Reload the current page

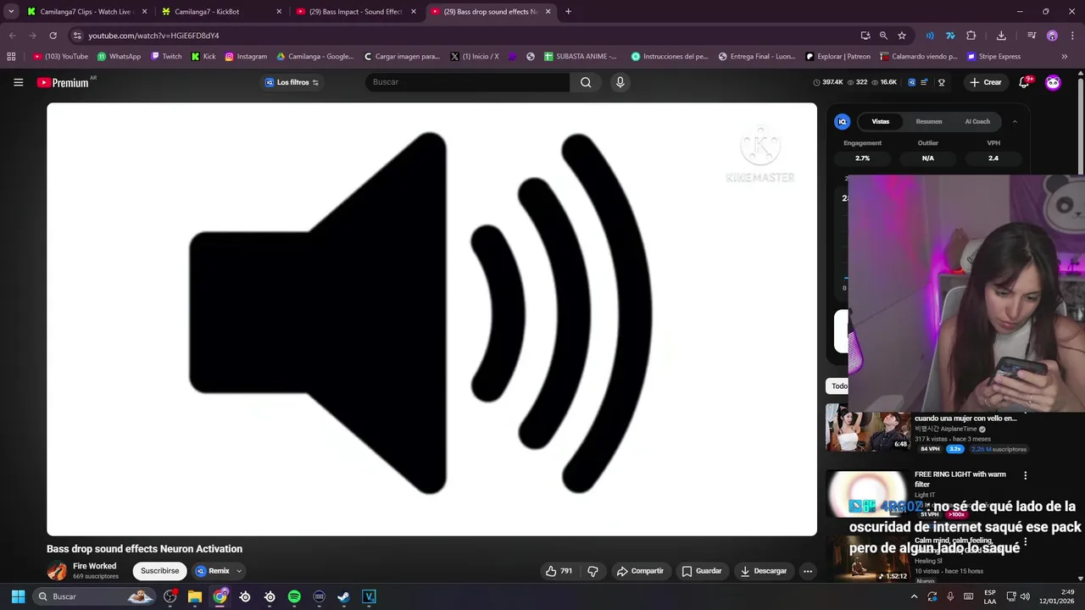(x=53, y=36)
